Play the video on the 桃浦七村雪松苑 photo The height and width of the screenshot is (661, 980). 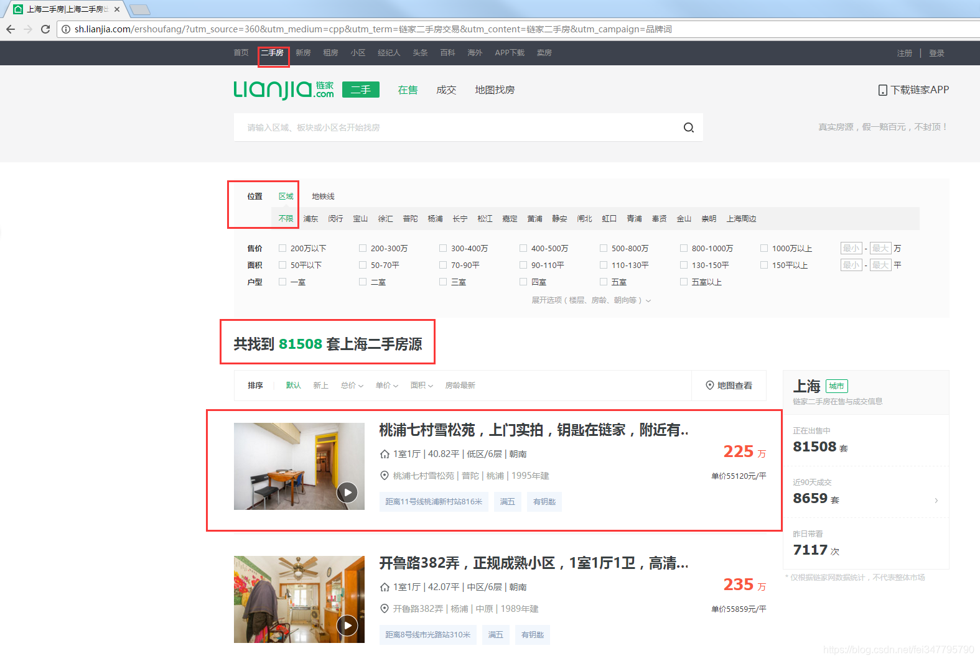point(347,492)
